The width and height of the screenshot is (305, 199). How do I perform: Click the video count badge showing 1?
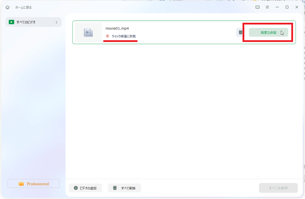pyautogui.click(x=56, y=22)
